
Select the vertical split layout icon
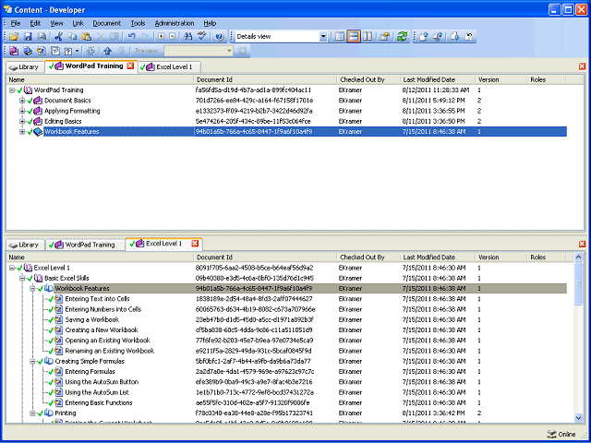point(368,37)
